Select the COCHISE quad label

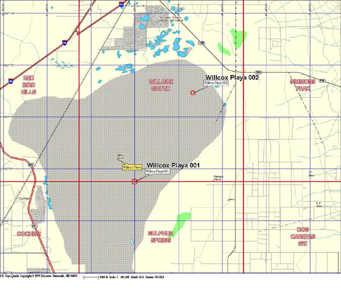point(29,234)
